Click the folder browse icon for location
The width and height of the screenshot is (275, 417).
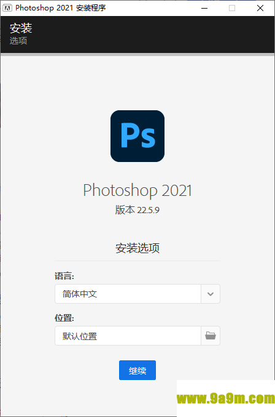(211, 336)
